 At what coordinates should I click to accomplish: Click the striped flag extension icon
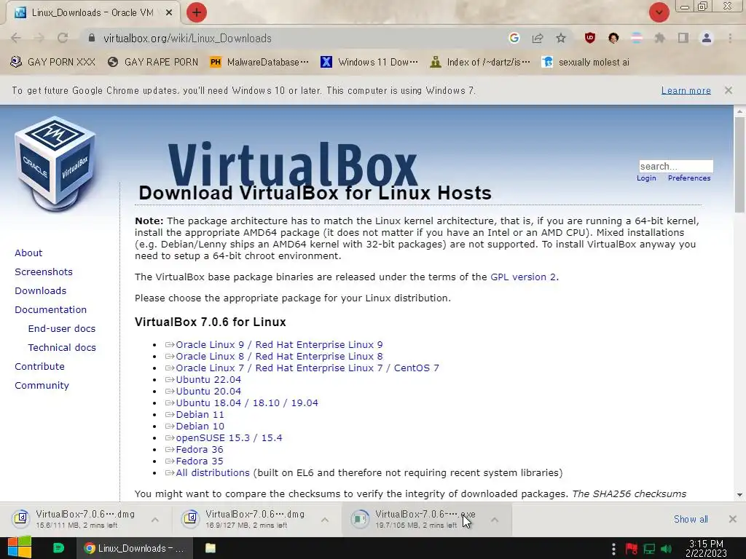point(637,38)
